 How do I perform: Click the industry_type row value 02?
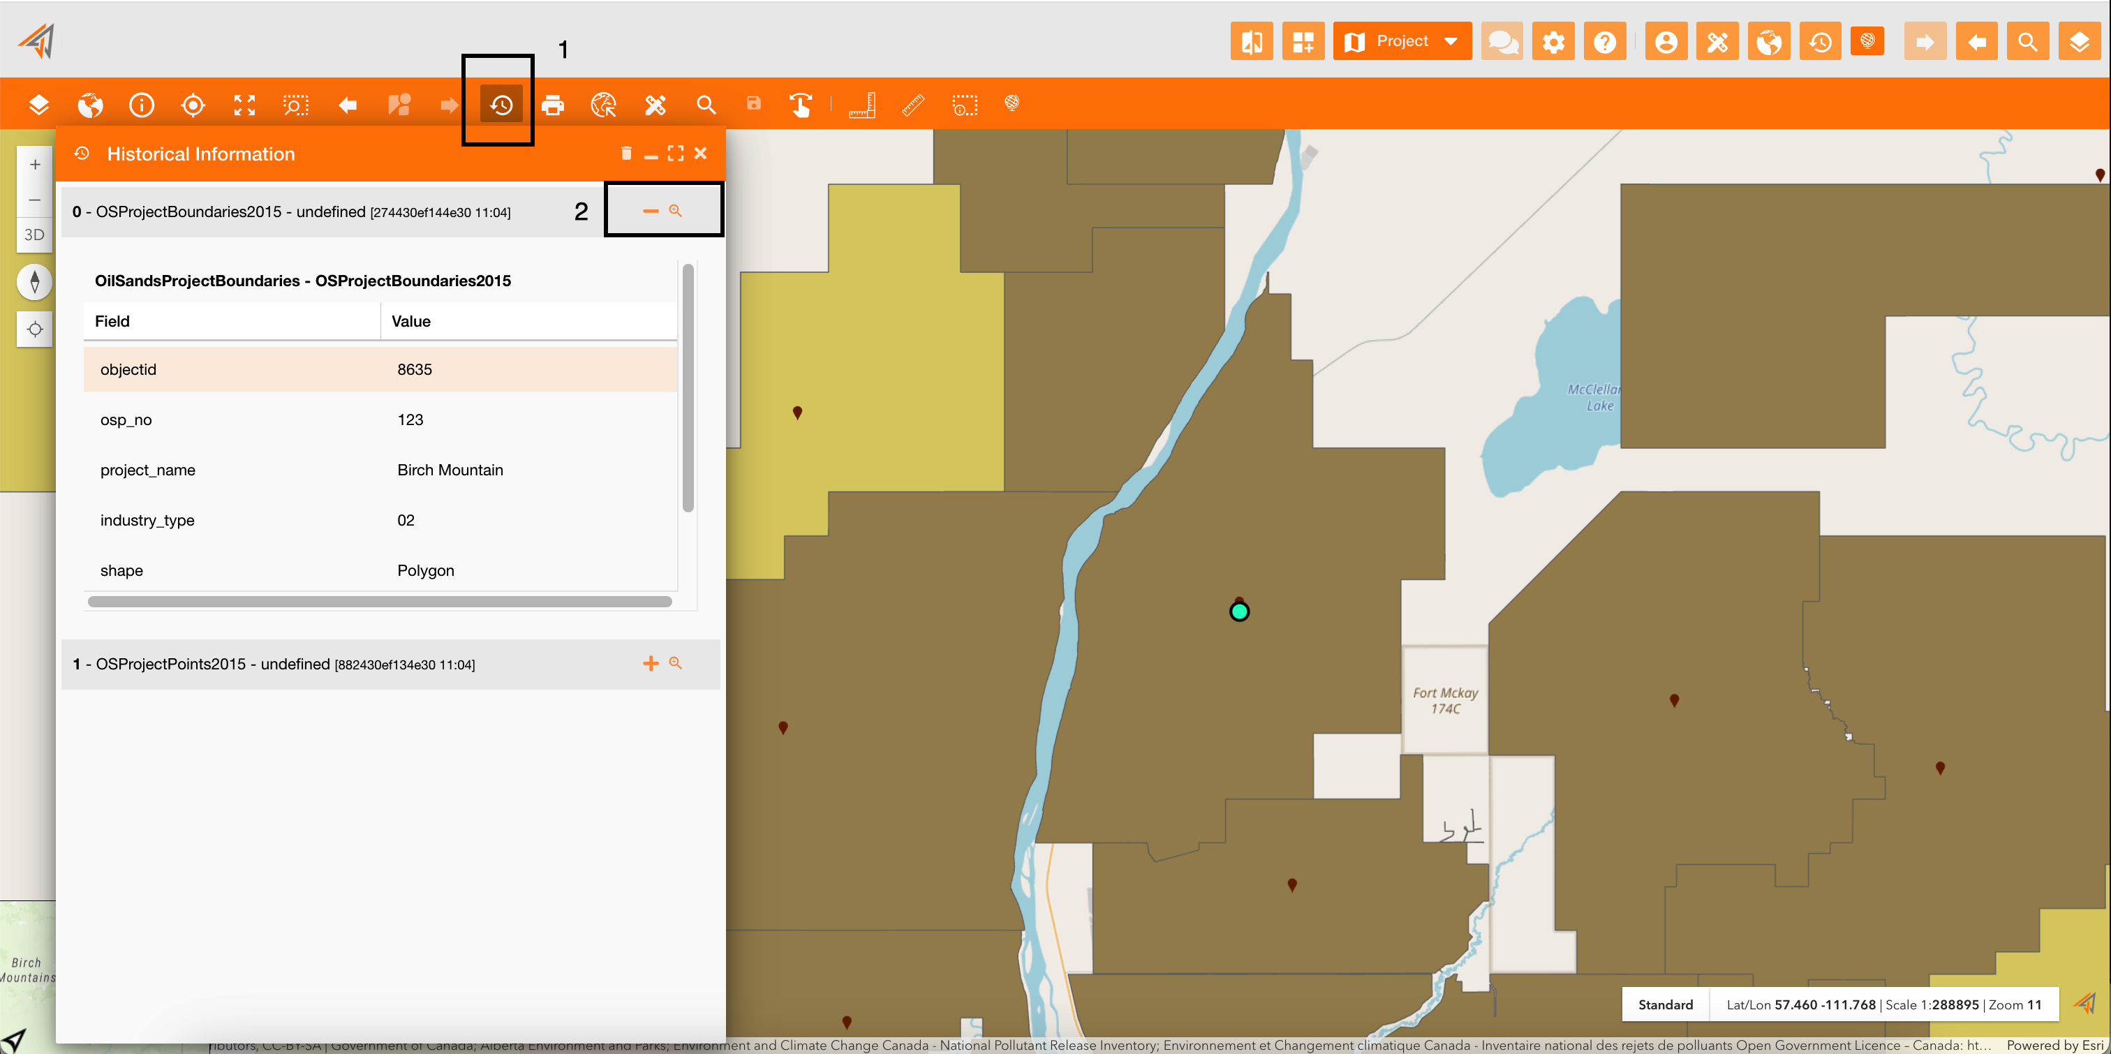coord(406,521)
